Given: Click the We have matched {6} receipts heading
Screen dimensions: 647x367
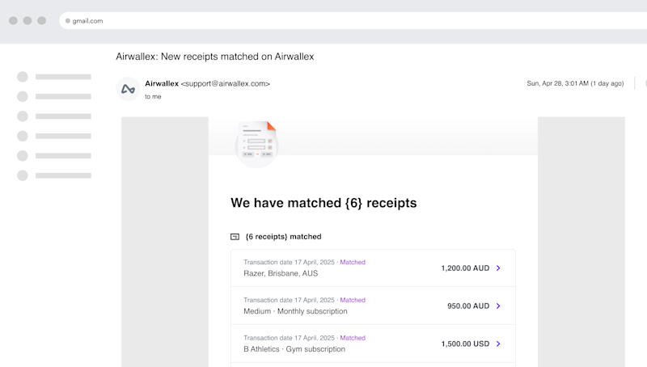Looking at the screenshot, I should (323, 203).
